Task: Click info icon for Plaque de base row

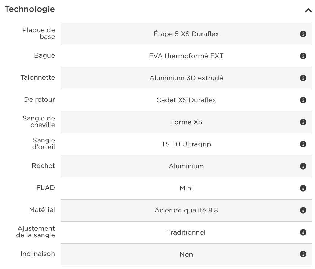Action: [x=303, y=34]
